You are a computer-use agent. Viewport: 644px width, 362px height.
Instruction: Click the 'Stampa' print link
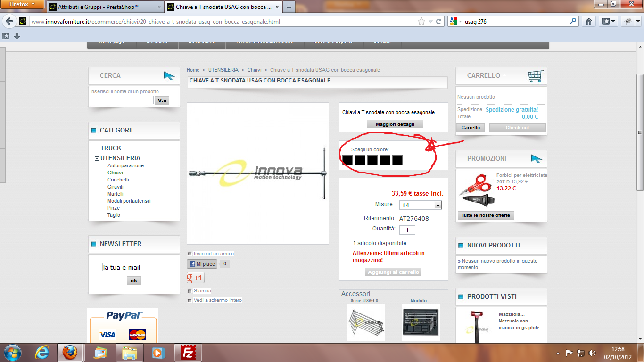(x=202, y=291)
